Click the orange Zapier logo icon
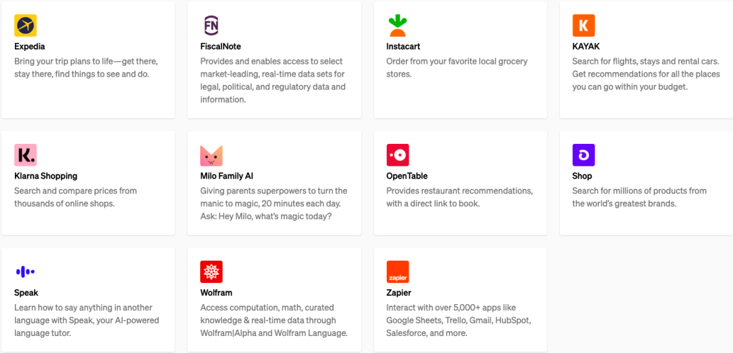 pyautogui.click(x=397, y=272)
